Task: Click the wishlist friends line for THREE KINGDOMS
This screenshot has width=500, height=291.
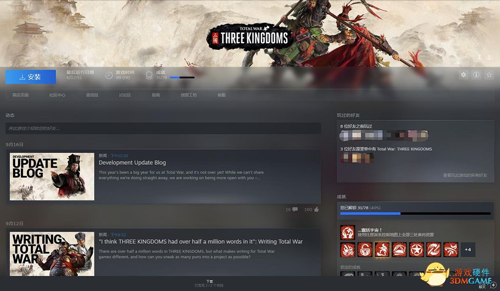Action: click(386, 149)
